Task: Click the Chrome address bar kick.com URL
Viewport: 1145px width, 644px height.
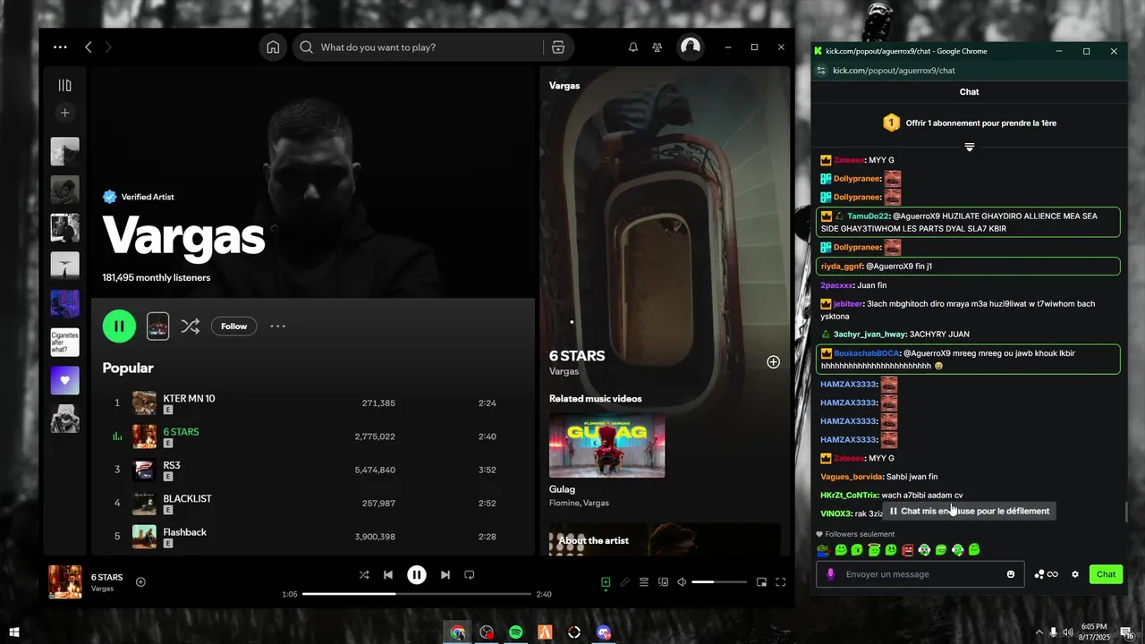Action: (894, 71)
